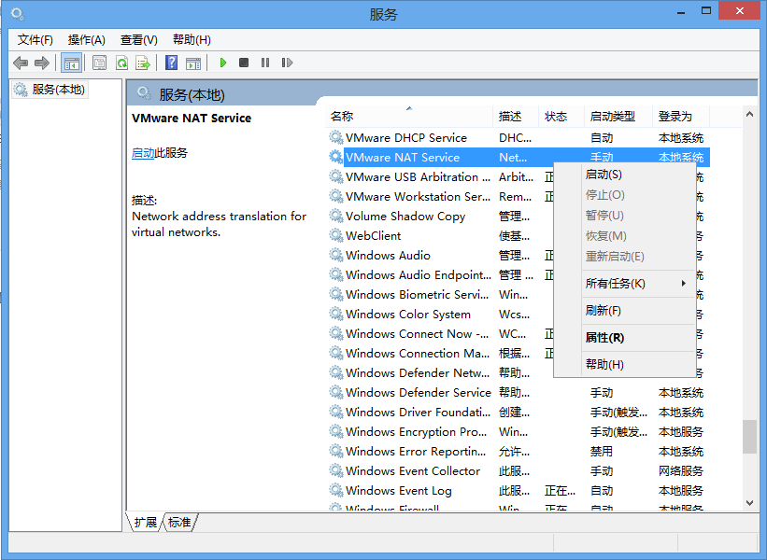Image resolution: width=767 pixels, height=560 pixels.
Task: Click the gear icon of Windows Audio row
Action: (335, 255)
